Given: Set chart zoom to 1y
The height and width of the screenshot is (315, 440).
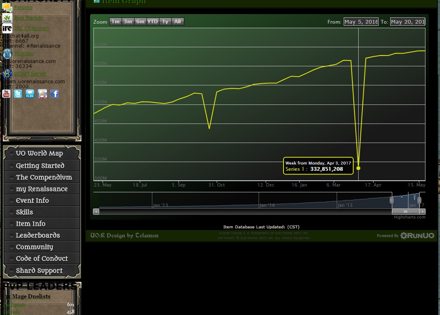Looking at the screenshot, I should pyautogui.click(x=165, y=22).
